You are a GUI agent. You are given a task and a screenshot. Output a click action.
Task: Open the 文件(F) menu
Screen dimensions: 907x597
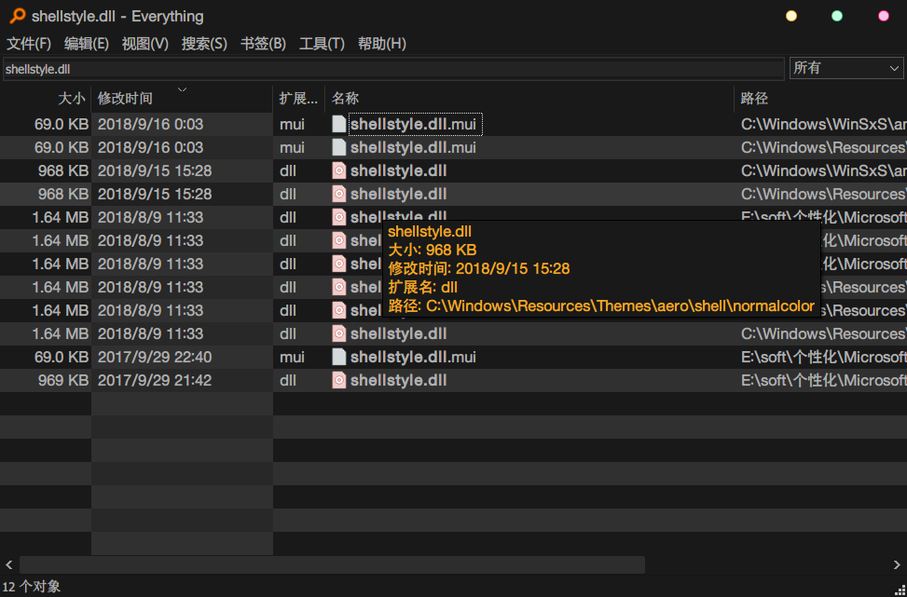pos(28,44)
